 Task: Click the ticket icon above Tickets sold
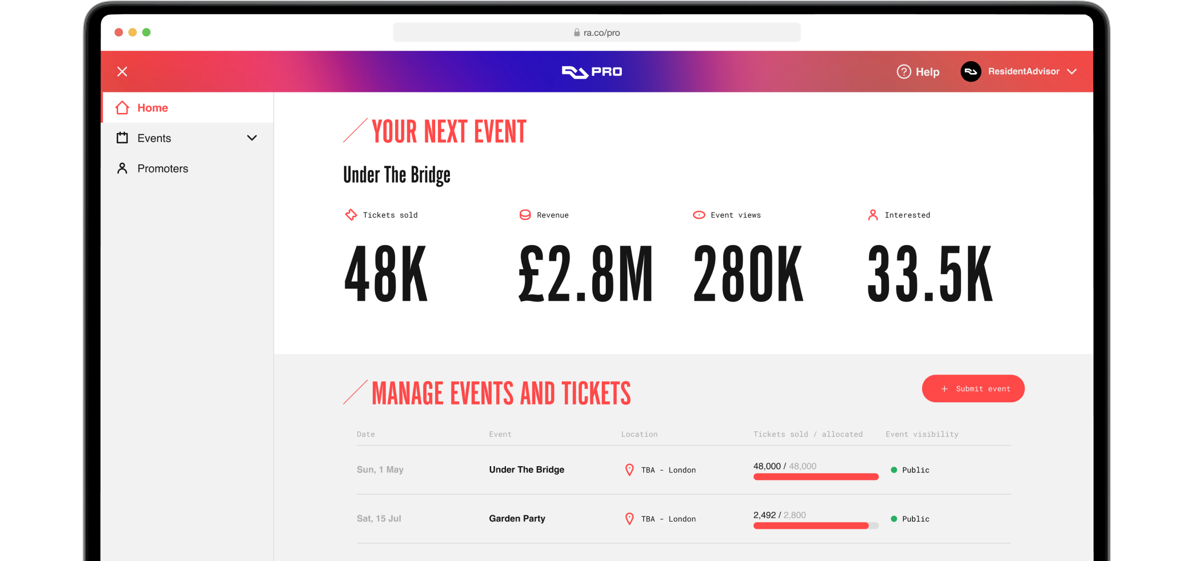(350, 215)
